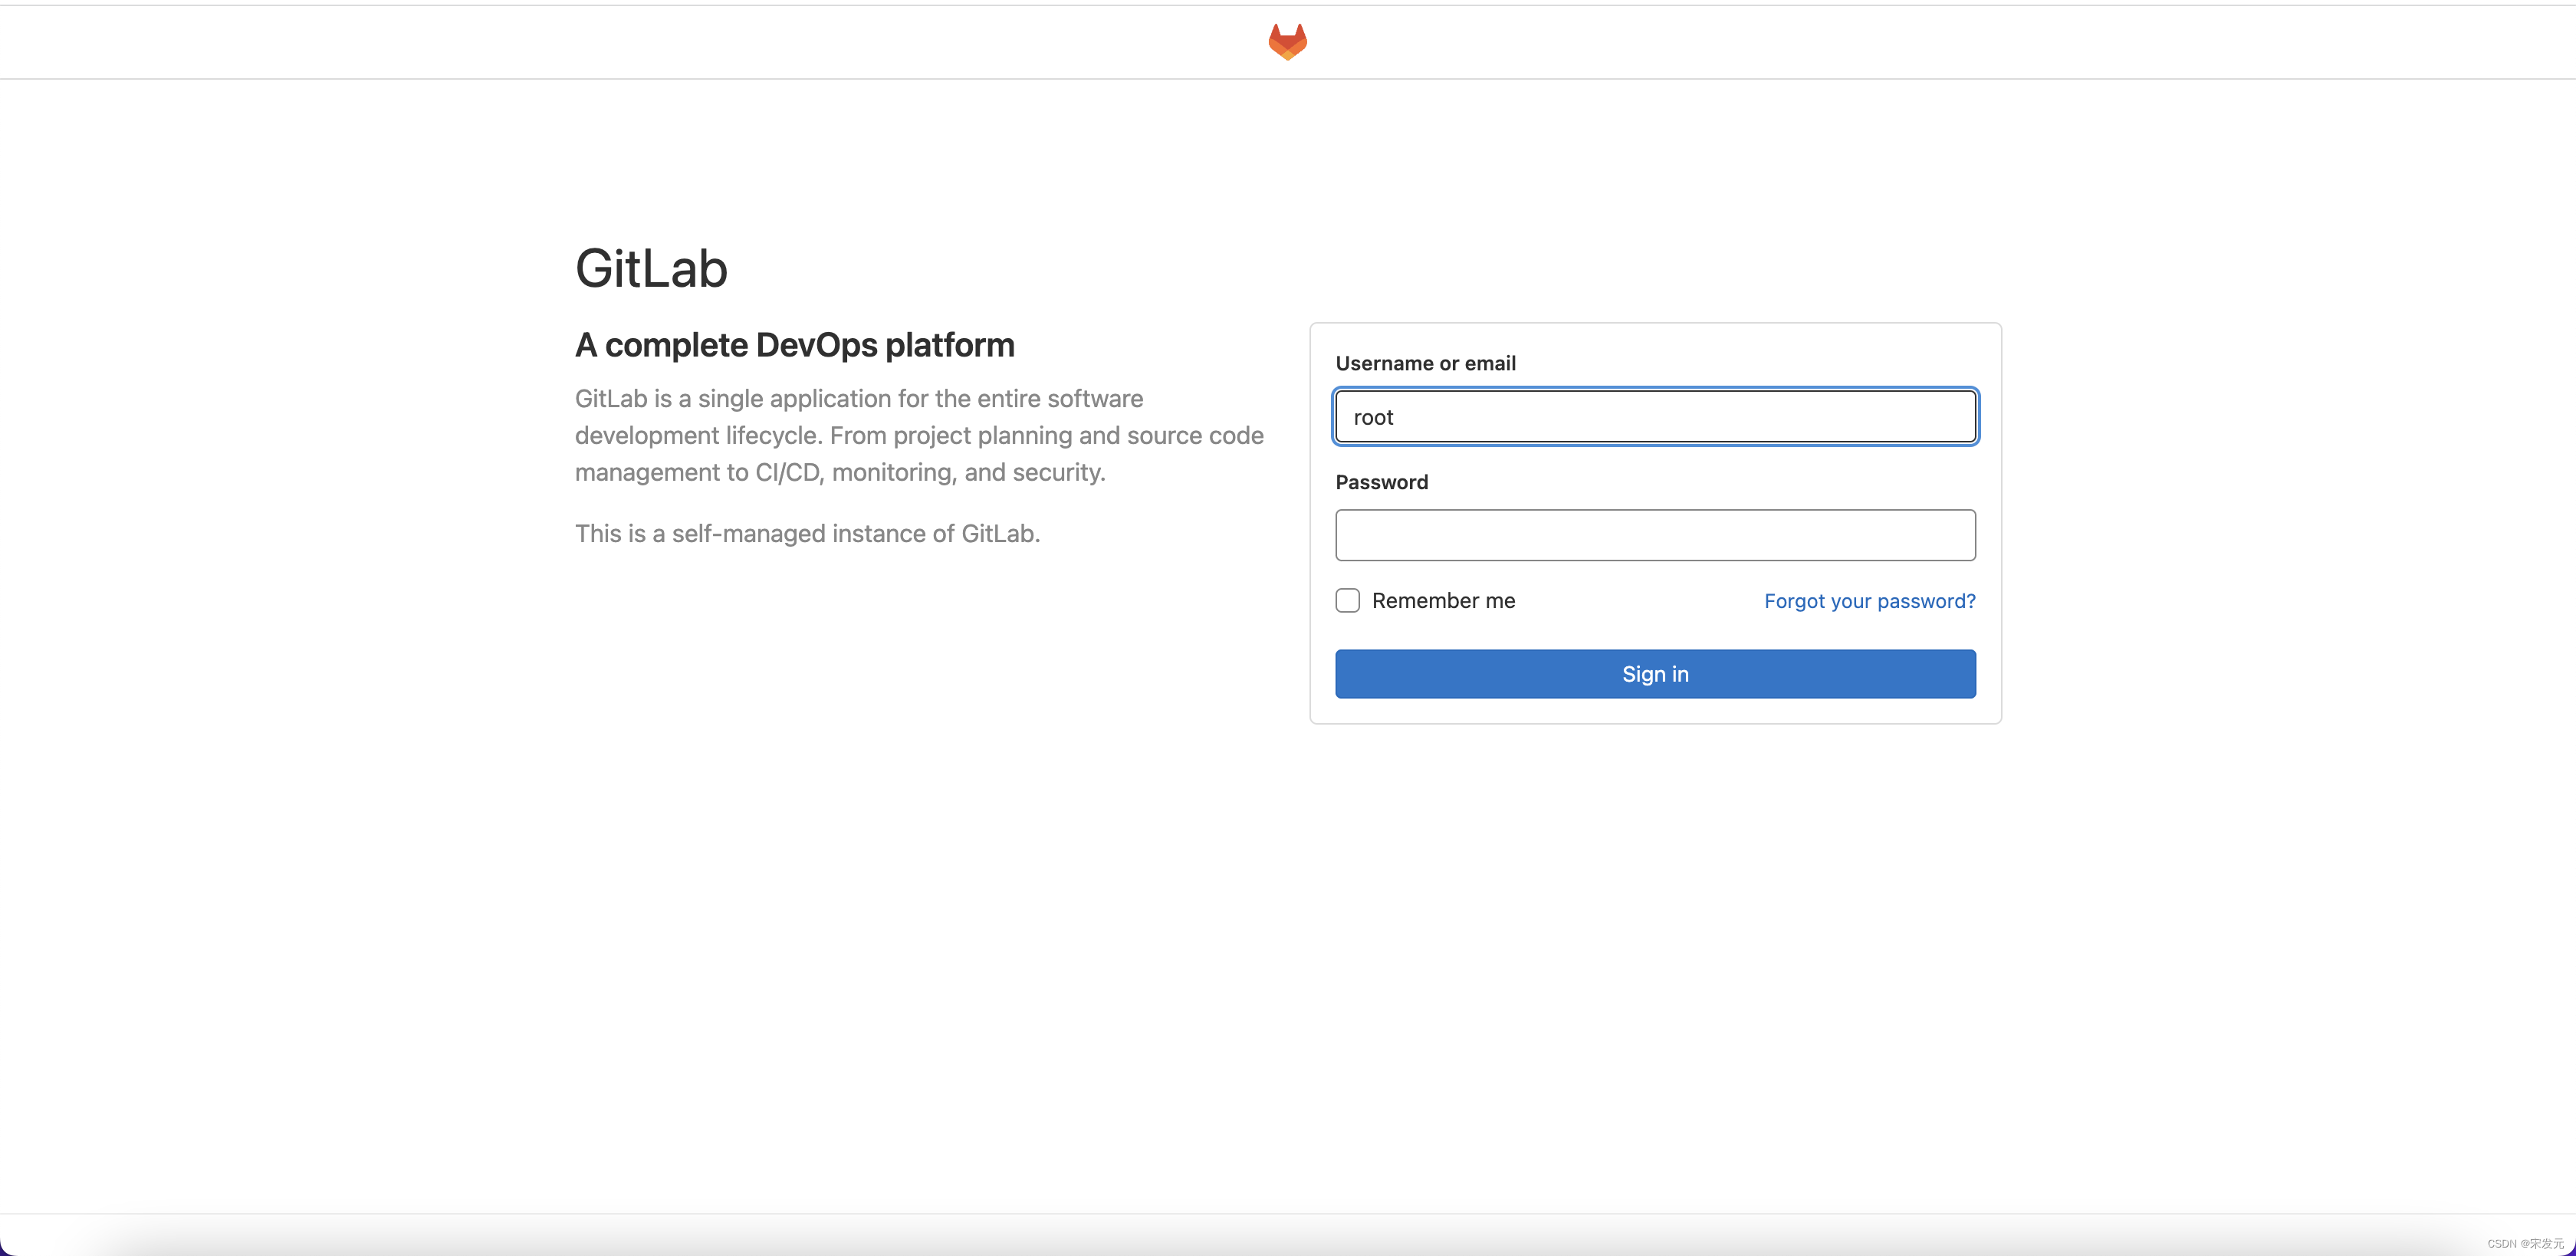Select the root text in username field
Screen dimensions: 2576x1256
(1374, 417)
